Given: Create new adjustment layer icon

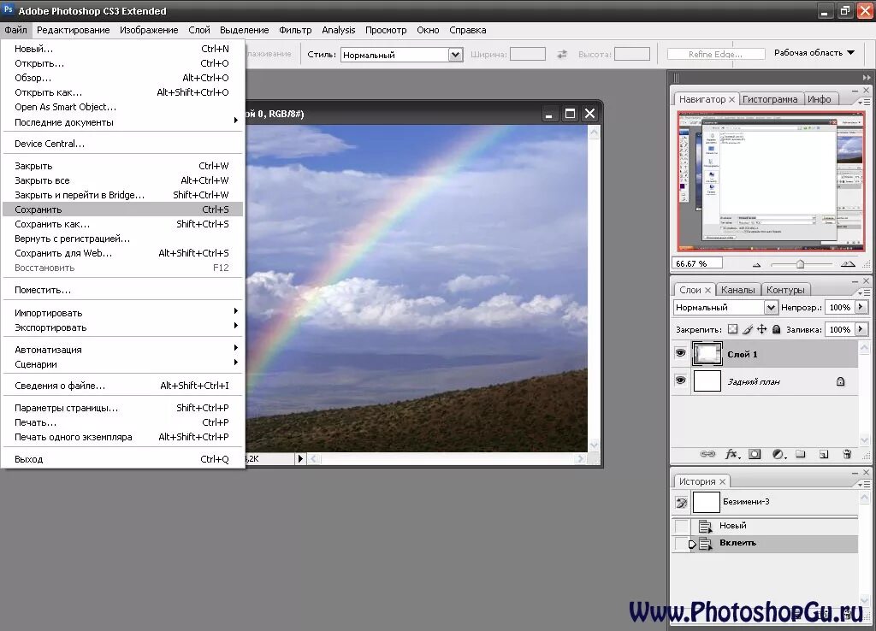Looking at the screenshot, I should (x=778, y=454).
